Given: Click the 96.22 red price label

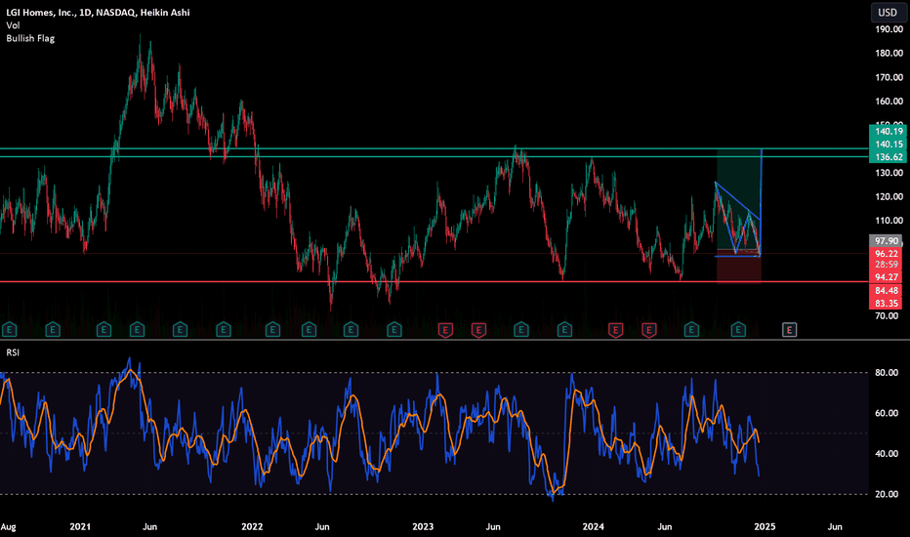Looking at the screenshot, I should coord(887,254).
